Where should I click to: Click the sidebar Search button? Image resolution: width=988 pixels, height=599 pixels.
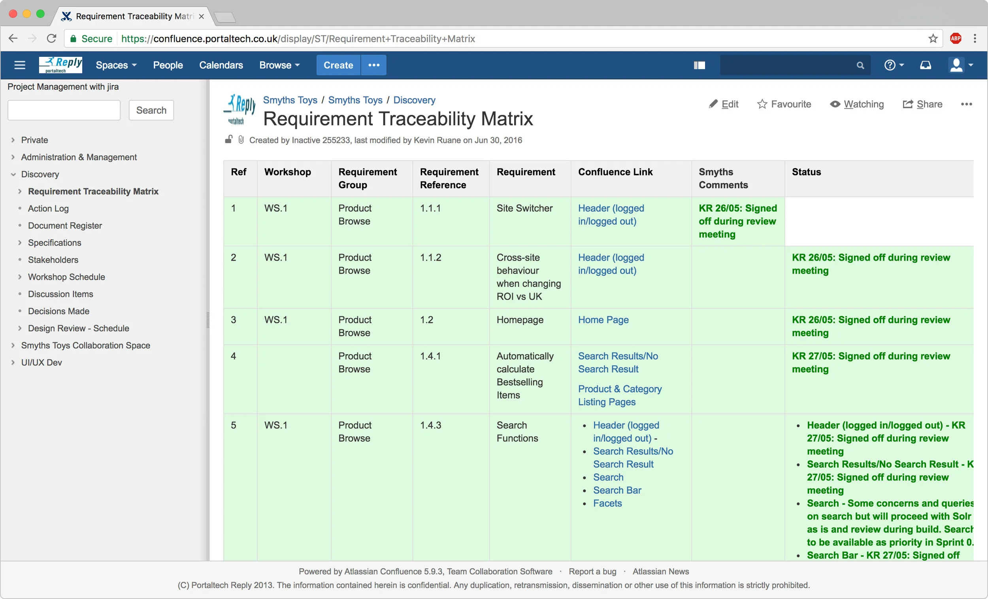151,110
